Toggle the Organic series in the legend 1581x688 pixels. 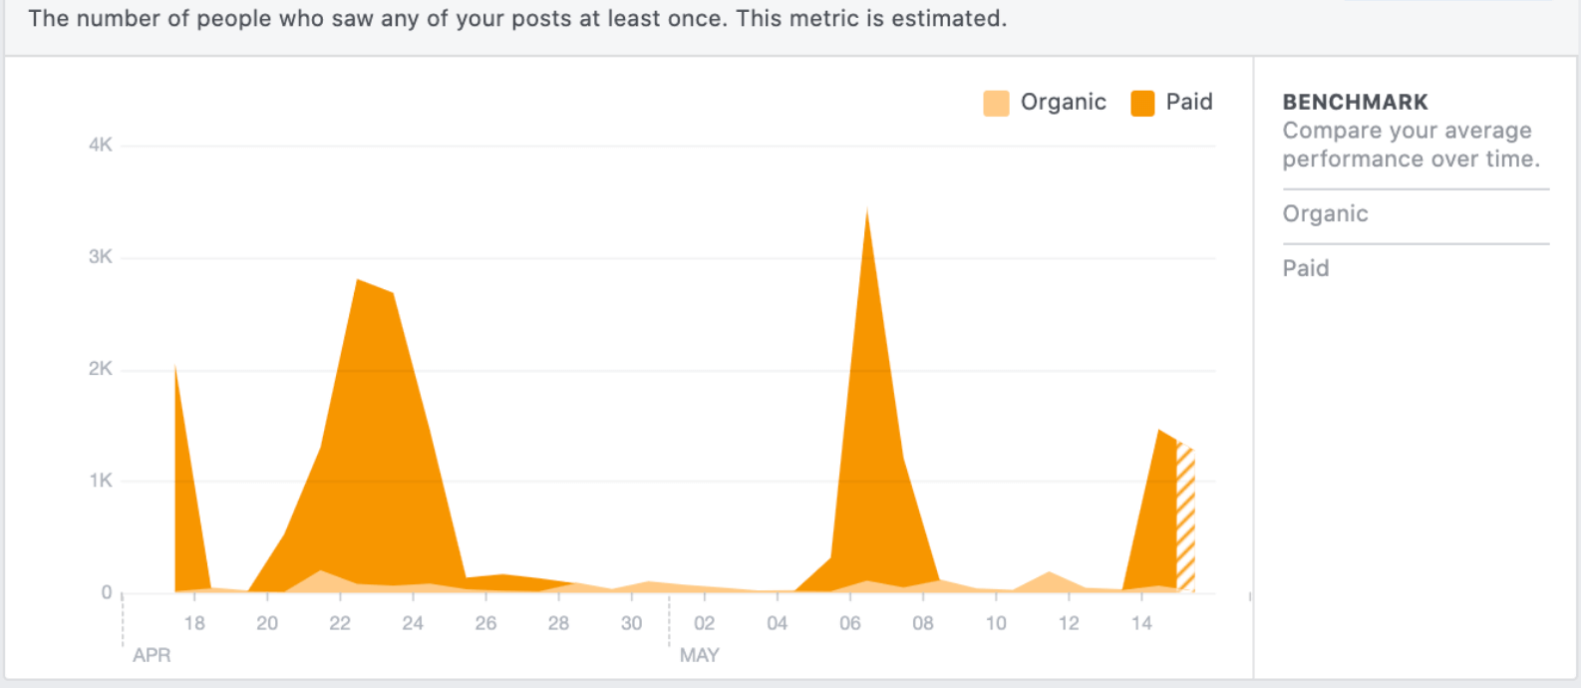tap(1063, 101)
